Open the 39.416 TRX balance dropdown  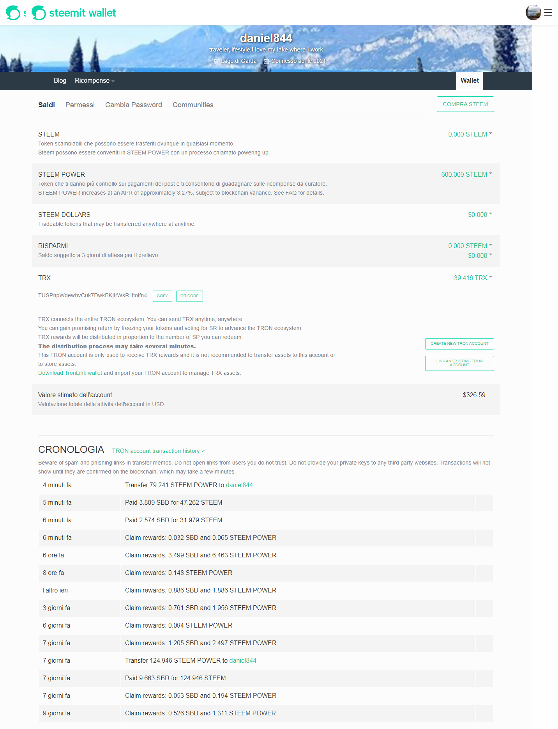tap(473, 278)
